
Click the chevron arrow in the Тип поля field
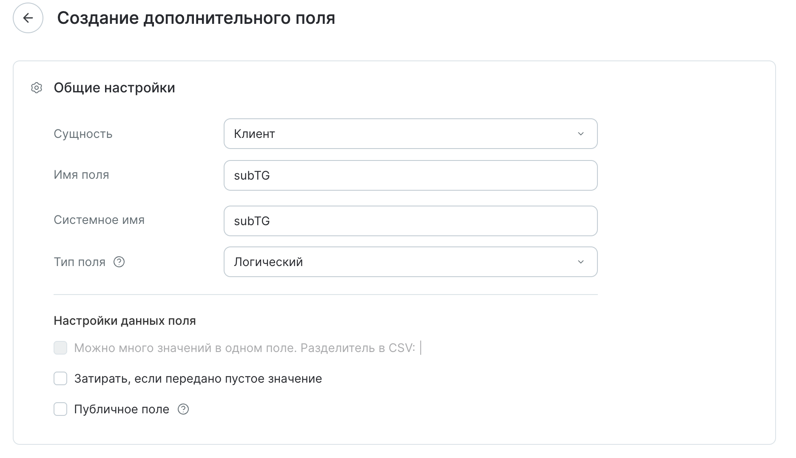pyautogui.click(x=580, y=262)
